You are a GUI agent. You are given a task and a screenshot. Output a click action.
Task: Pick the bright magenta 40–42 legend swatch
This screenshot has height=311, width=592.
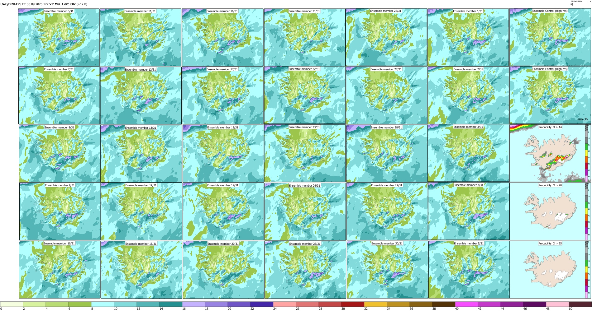466,304
